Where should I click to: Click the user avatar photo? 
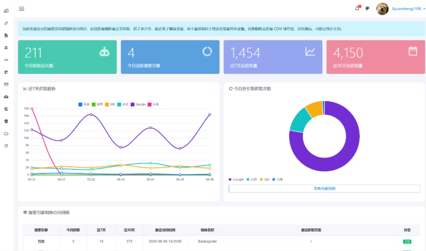coord(382,9)
